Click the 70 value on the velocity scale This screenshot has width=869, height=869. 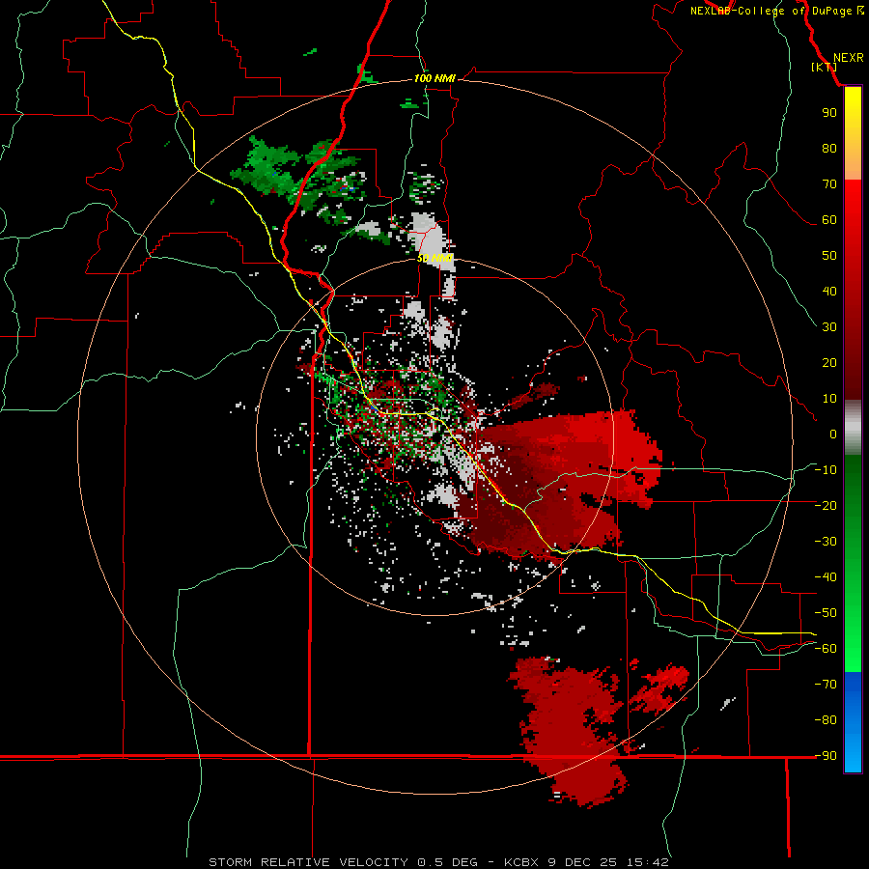[x=829, y=184]
